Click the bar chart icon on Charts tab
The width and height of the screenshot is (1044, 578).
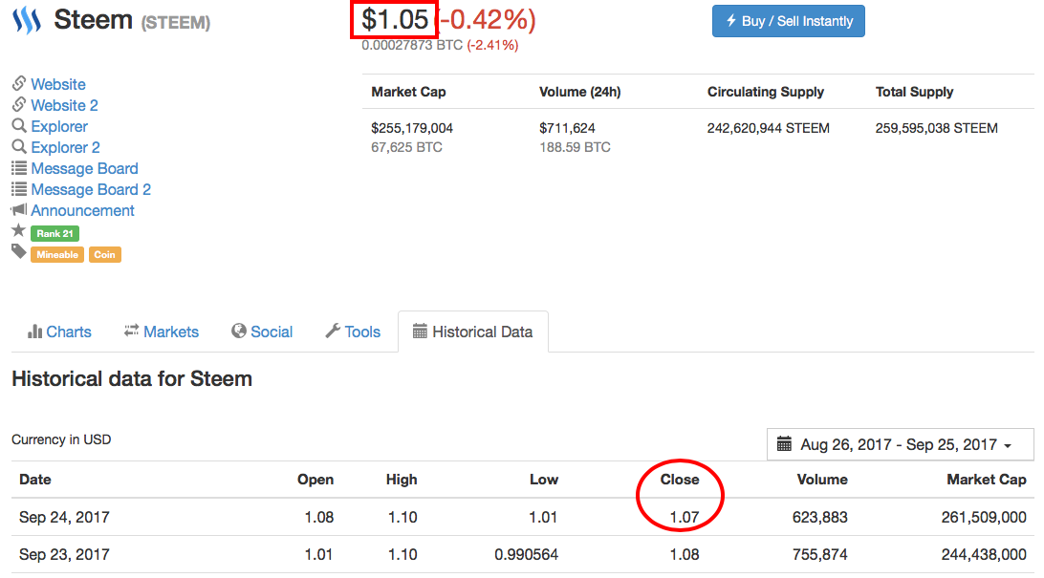(x=34, y=332)
